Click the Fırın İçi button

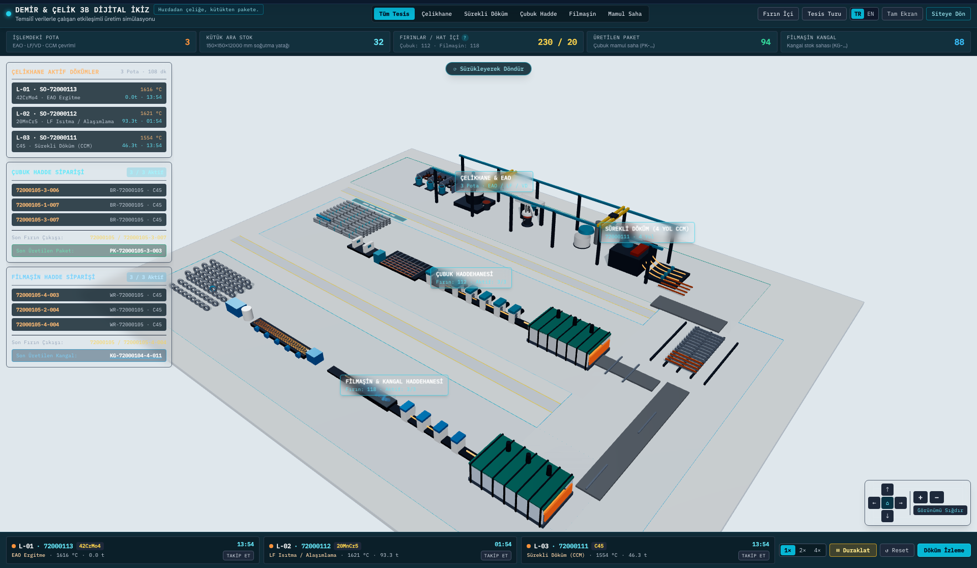778,14
